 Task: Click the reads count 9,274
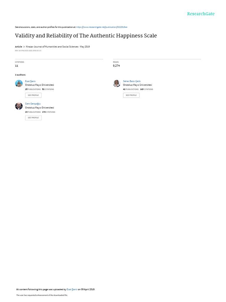[116, 66]
